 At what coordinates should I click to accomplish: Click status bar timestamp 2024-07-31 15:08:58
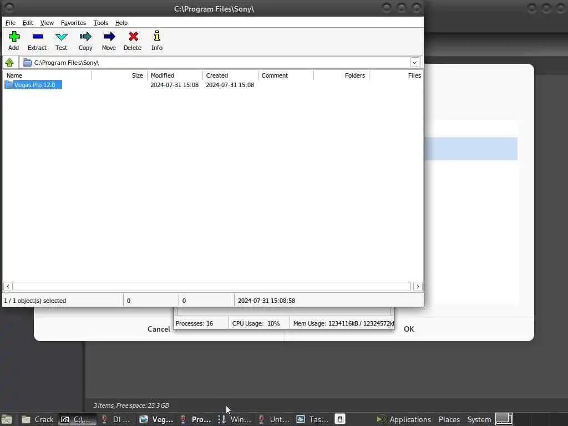click(x=266, y=301)
